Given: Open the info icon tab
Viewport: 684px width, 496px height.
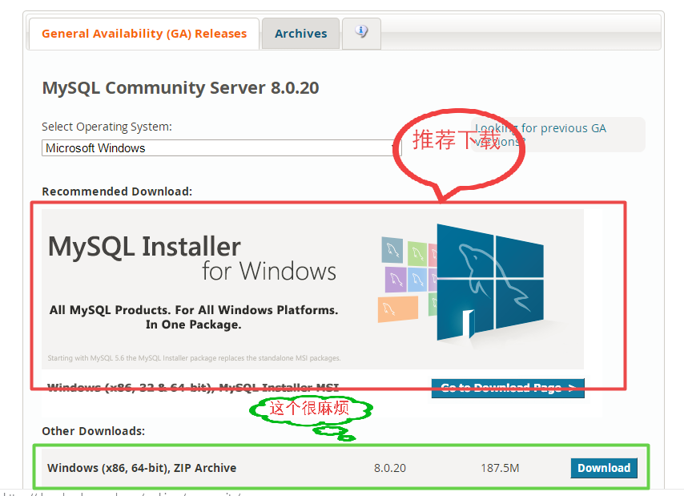Looking at the screenshot, I should (361, 34).
